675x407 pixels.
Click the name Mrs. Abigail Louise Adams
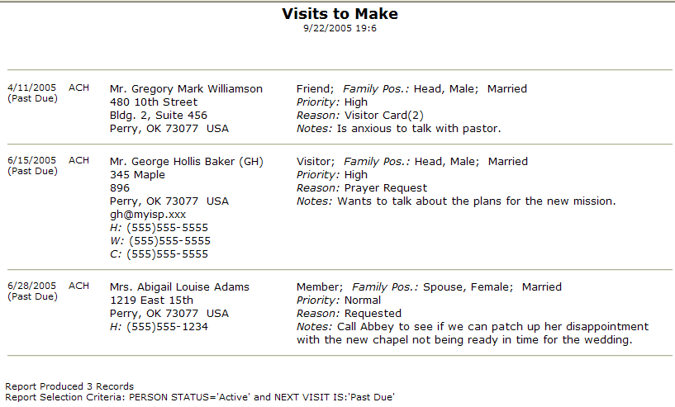pos(179,287)
